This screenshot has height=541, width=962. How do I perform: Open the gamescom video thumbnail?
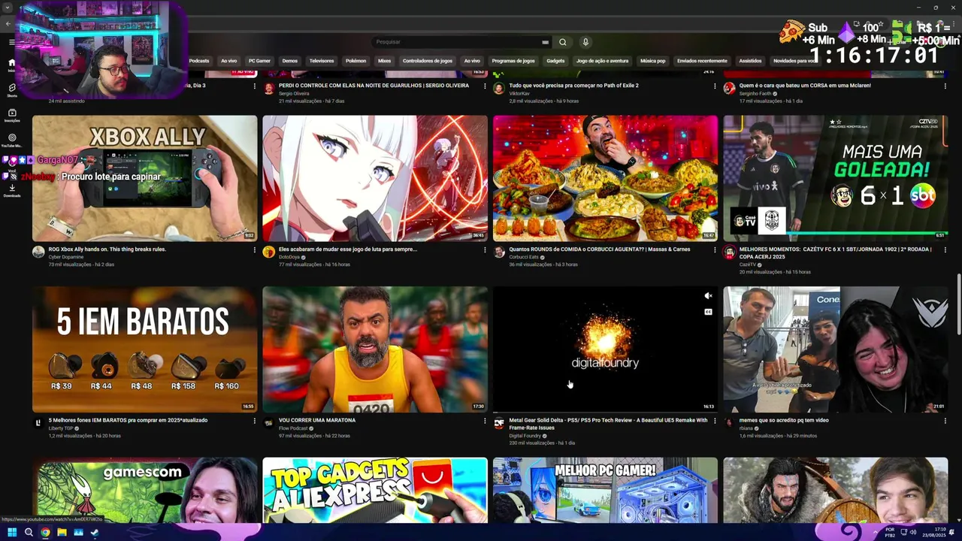point(144,490)
